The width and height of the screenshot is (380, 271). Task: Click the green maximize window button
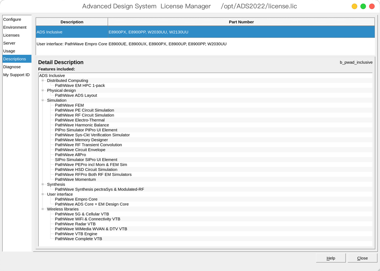click(x=363, y=6)
